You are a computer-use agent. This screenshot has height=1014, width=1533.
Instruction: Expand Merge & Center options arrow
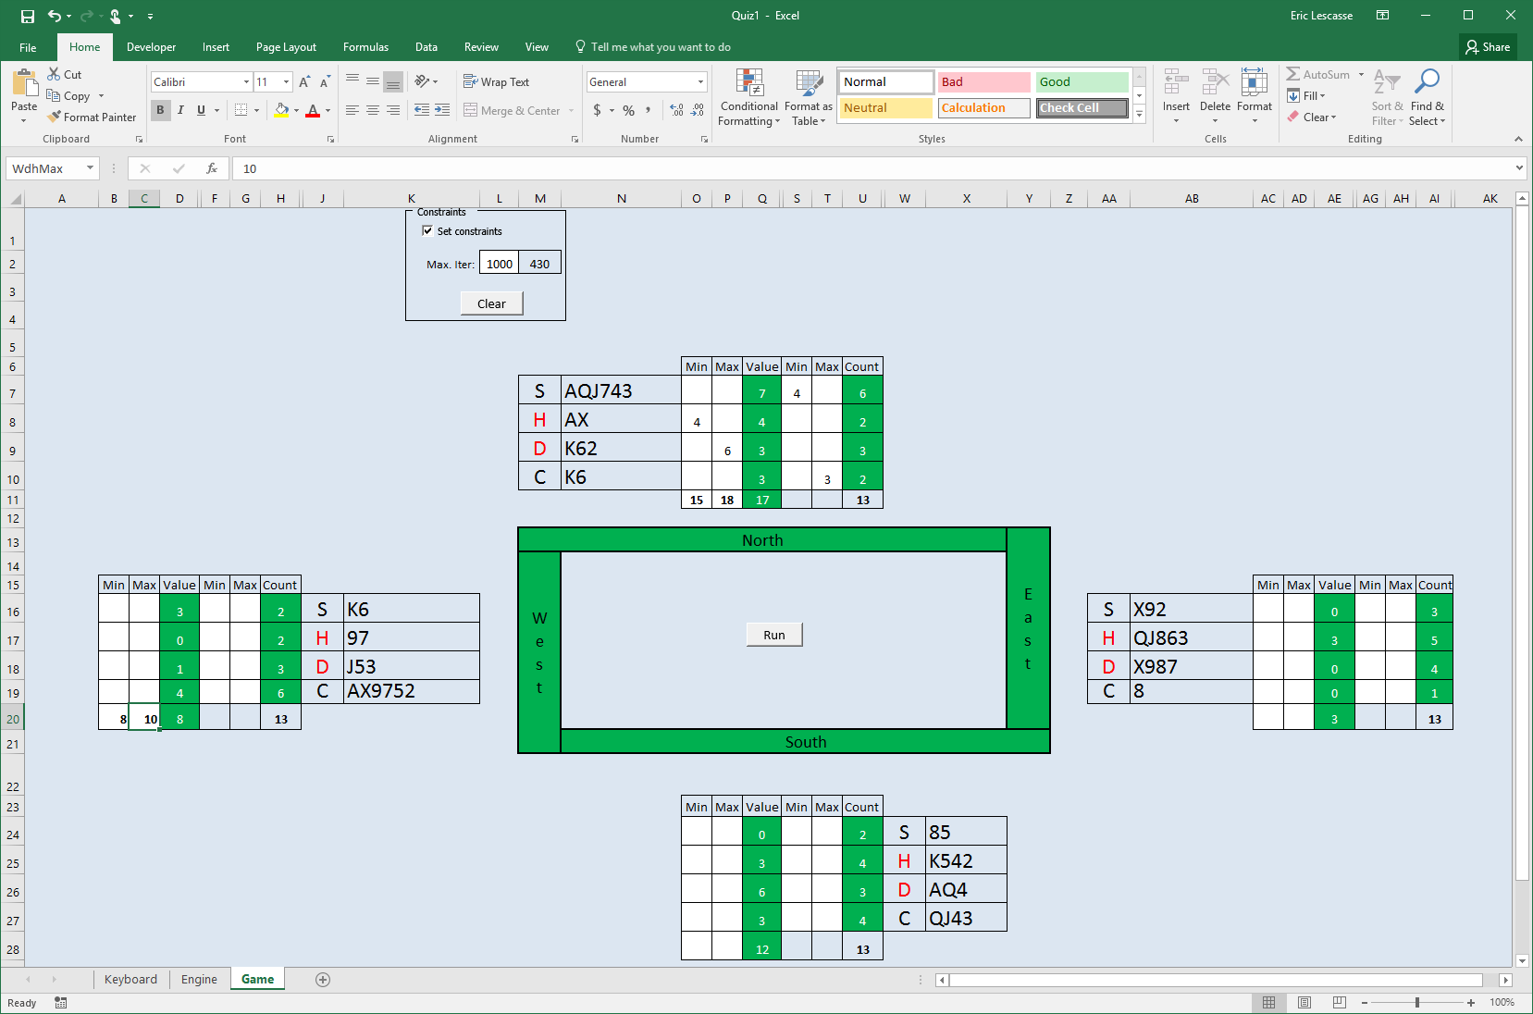point(572,111)
